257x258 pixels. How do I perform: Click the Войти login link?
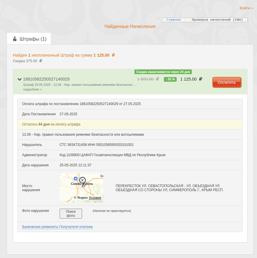[246, 8]
